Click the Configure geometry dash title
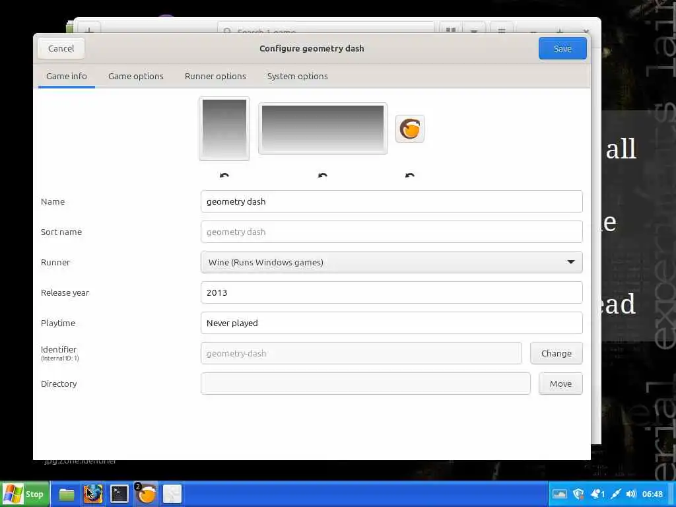The image size is (676, 507). click(312, 48)
